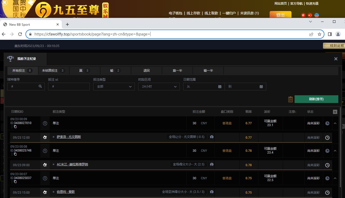345x198 pixels.
Task: Click the share icon in address bar
Action: click(x=311, y=34)
